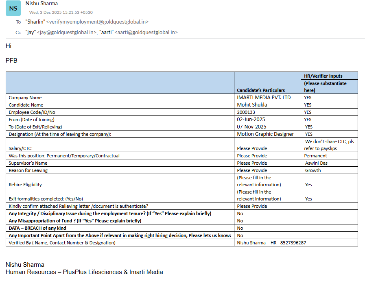Click the Cc address aarti@goldquestglobal.in

[146, 32]
